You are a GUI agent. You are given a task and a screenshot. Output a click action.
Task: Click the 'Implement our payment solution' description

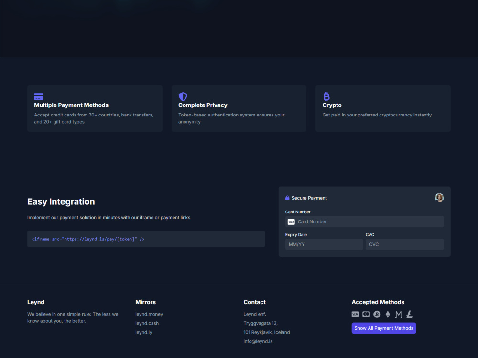coord(109,218)
